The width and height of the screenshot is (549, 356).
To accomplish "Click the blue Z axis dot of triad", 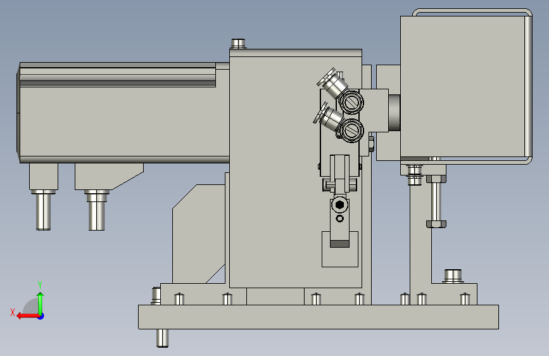I will 41,316.
